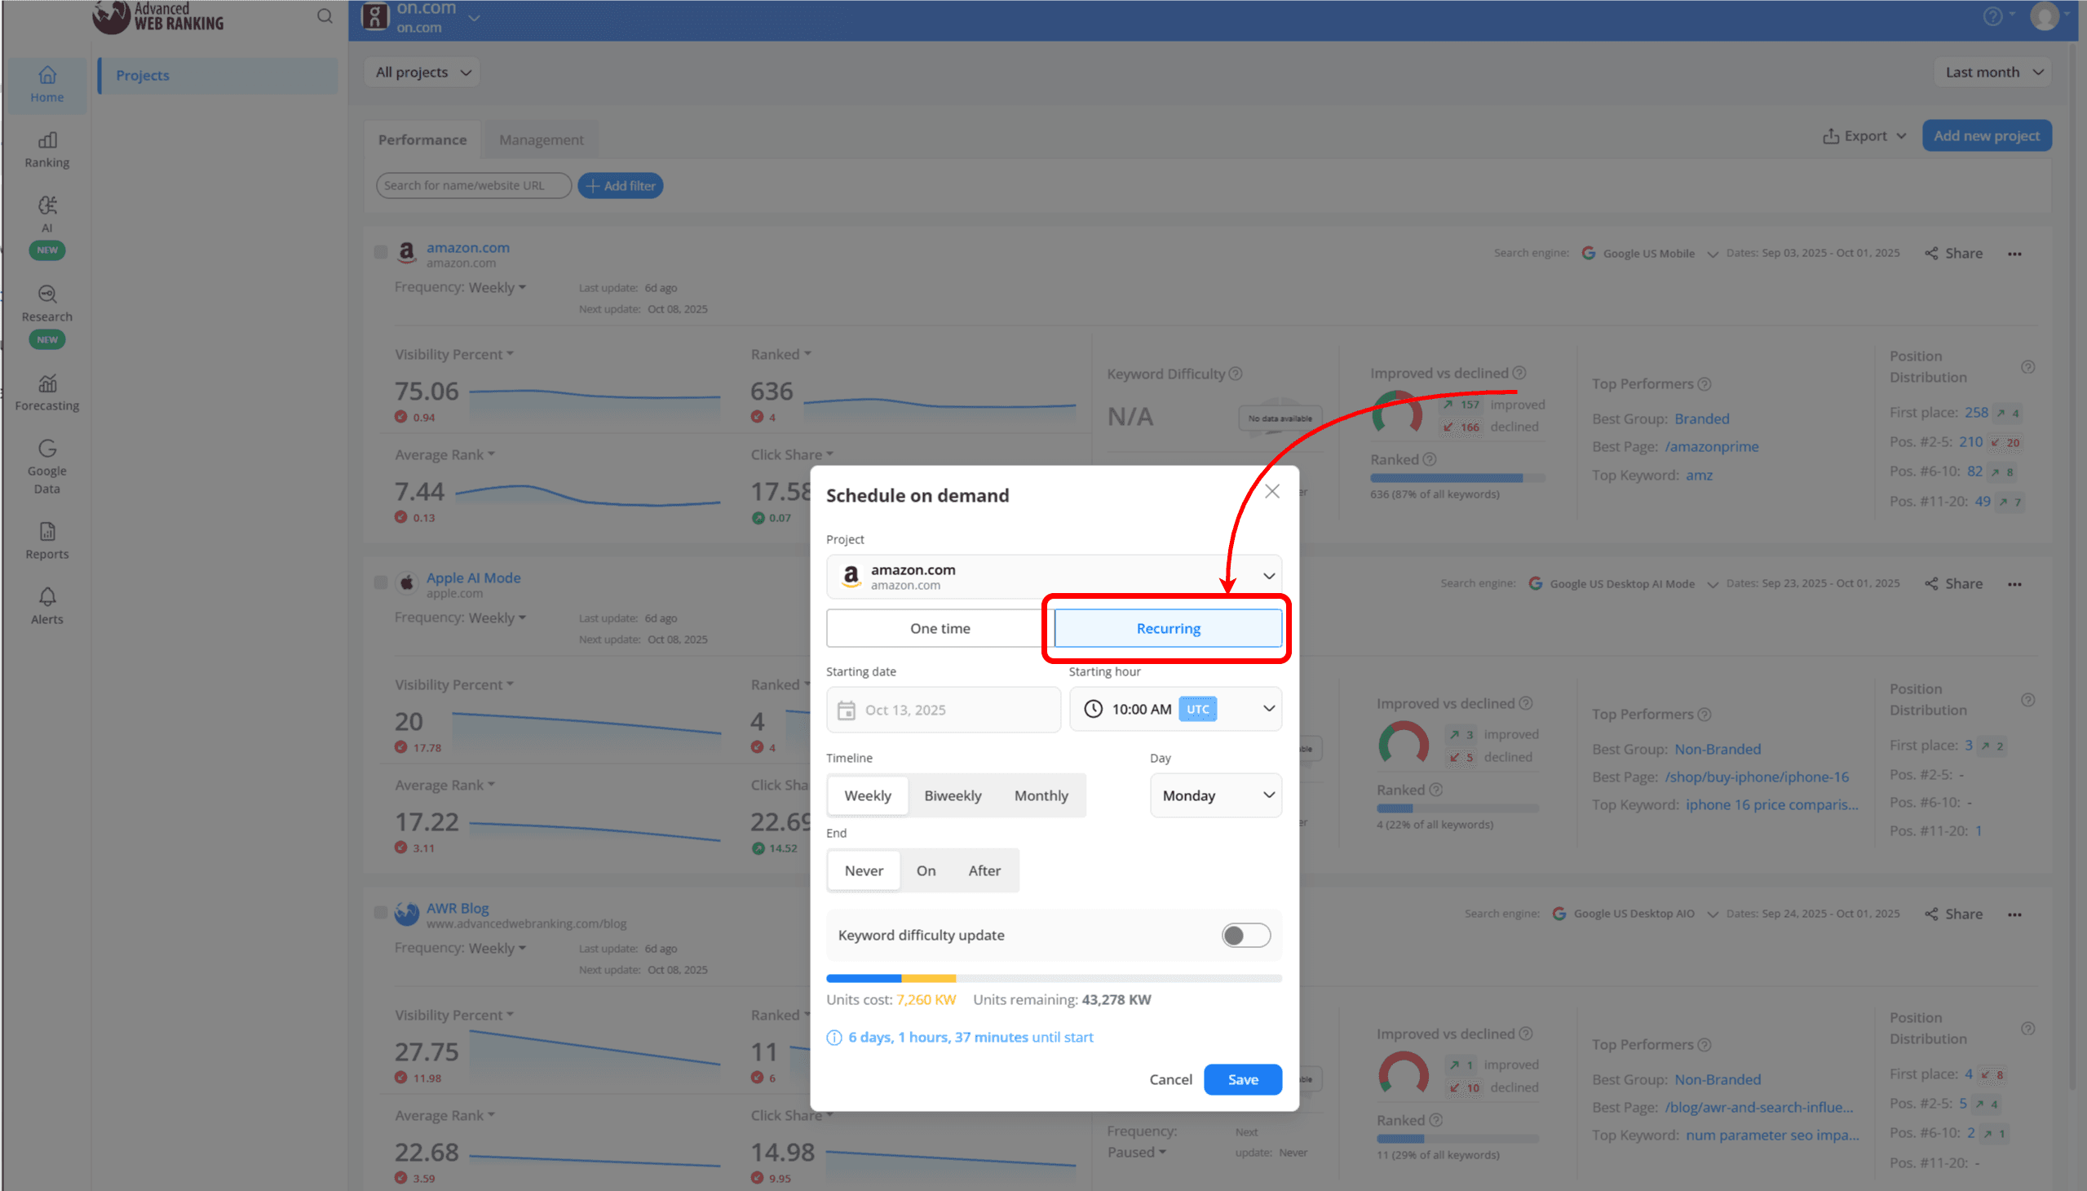2087x1191 pixels.
Task: Share the amazon.com project
Action: point(1953,254)
